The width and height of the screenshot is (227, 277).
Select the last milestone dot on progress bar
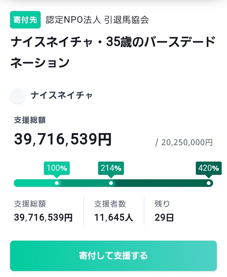point(209,183)
